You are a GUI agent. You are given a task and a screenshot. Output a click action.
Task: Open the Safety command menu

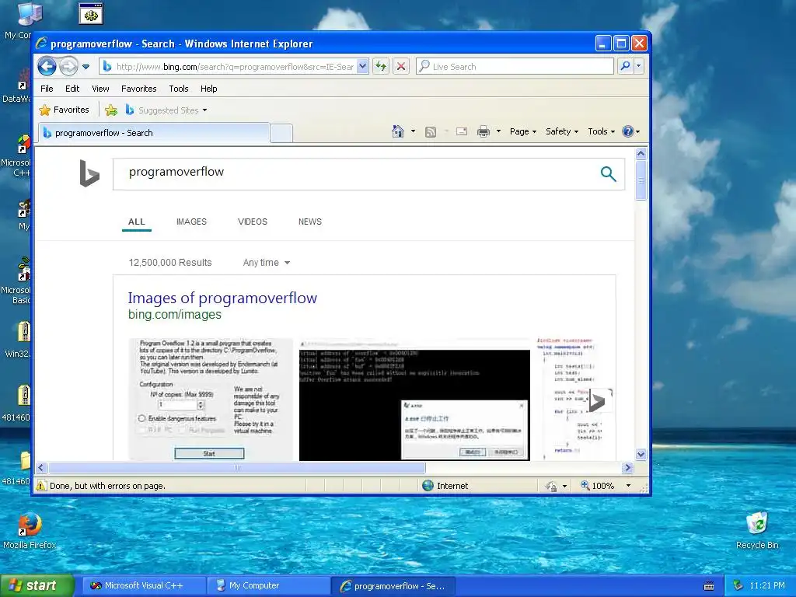[x=562, y=131]
